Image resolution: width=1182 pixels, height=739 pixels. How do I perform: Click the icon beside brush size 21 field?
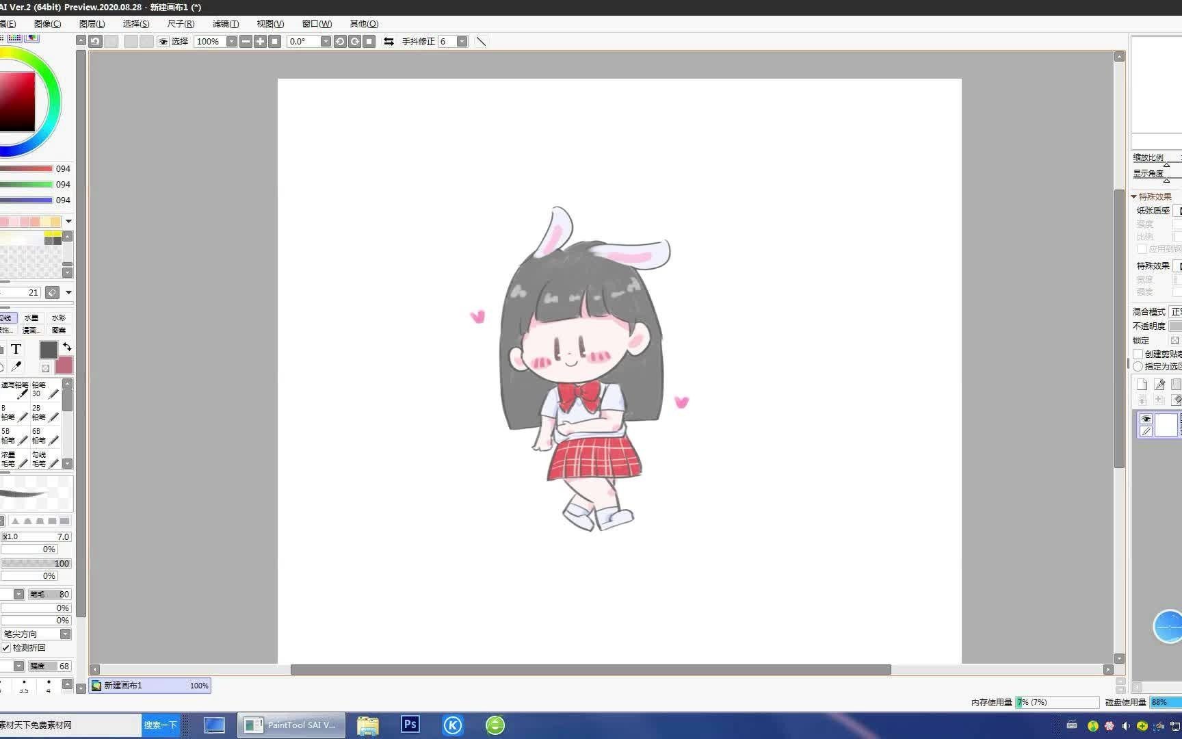[x=52, y=292]
